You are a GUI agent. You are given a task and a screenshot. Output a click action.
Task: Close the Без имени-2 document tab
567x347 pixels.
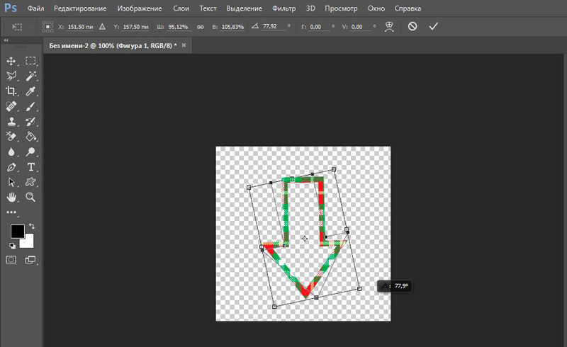[184, 45]
